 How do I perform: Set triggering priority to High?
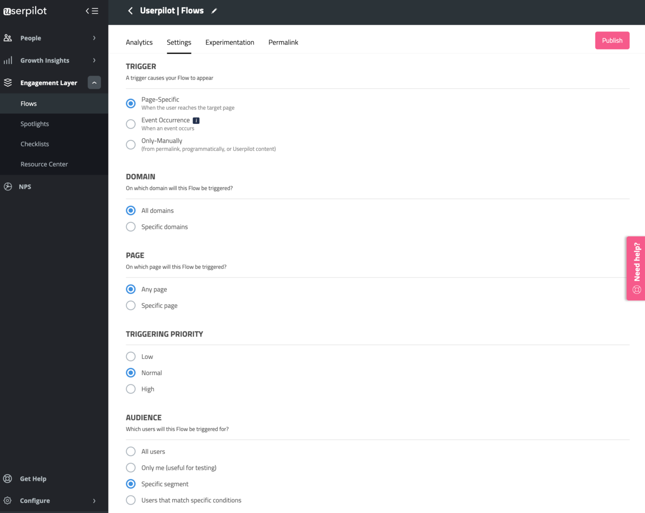pos(131,389)
